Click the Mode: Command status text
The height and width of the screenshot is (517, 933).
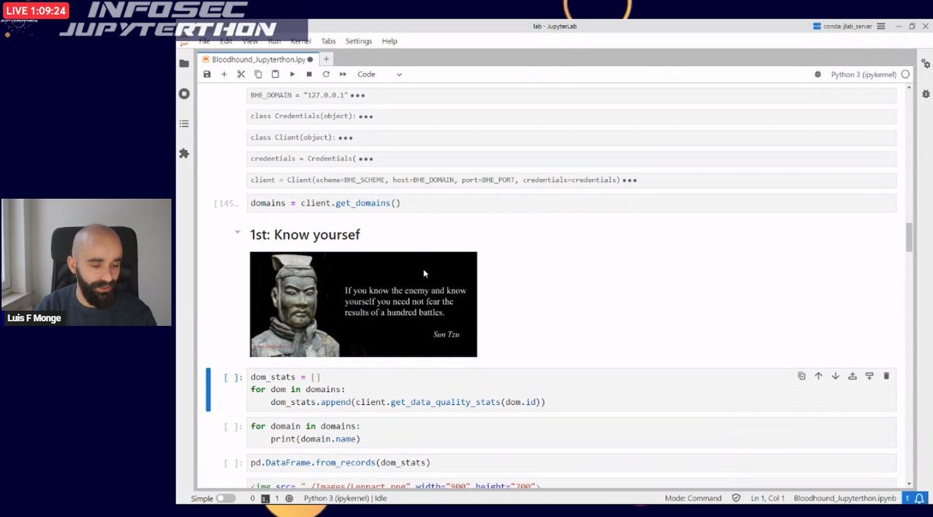click(x=693, y=498)
